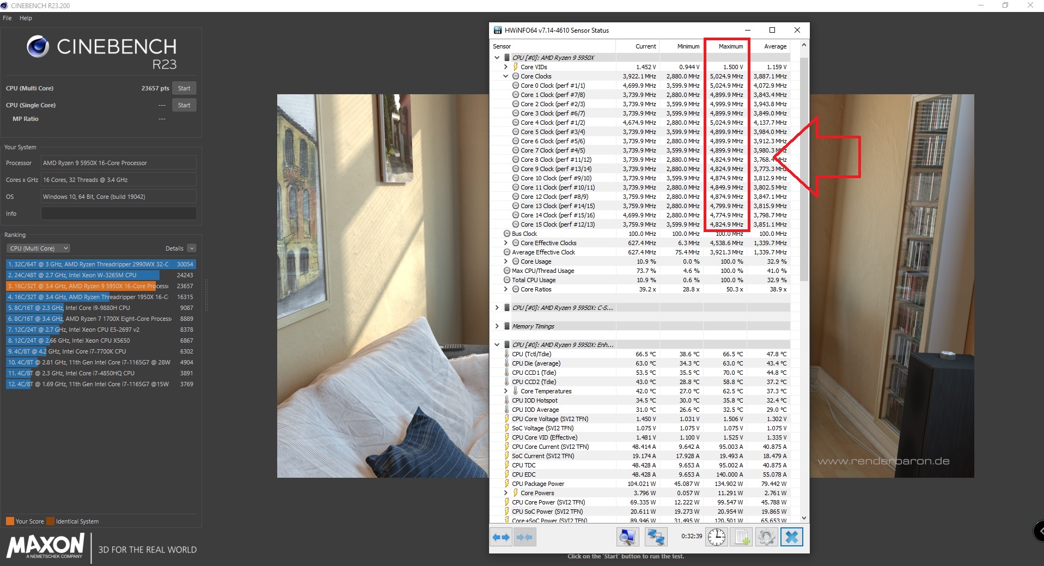Click the Processor field AMD Ryzen 9 5950X
This screenshot has width=1044, height=566.
(119, 163)
